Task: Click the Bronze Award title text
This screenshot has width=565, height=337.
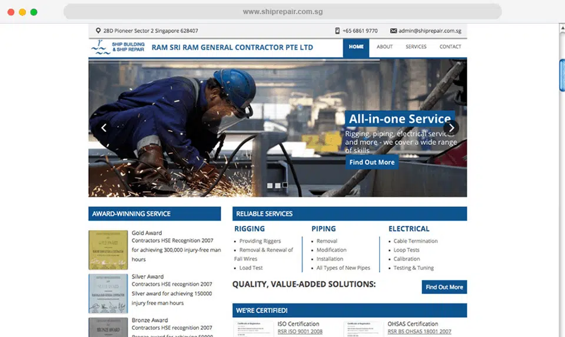Action: click(x=149, y=320)
